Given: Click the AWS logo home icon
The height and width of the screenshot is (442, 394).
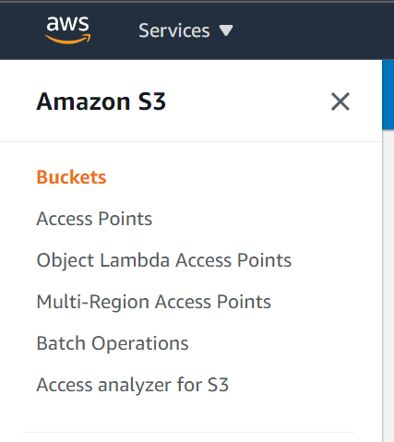Looking at the screenshot, I should tap(68, 30).
